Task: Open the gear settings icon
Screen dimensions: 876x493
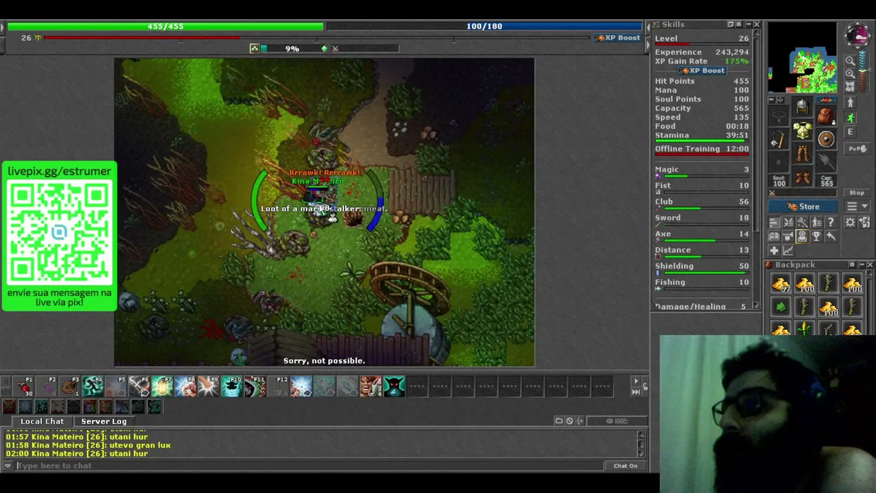Action: pyautogui.click(x=850, y=223)
